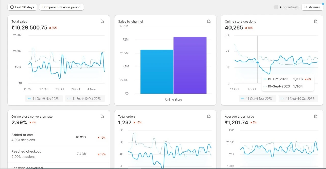Open the Online store sessions title link
The height and width of the screenshot is (169, 326).
pyautogui.click(x=240, y=22)
